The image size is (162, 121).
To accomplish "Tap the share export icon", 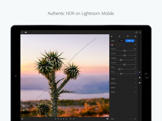I will point(136,32).
